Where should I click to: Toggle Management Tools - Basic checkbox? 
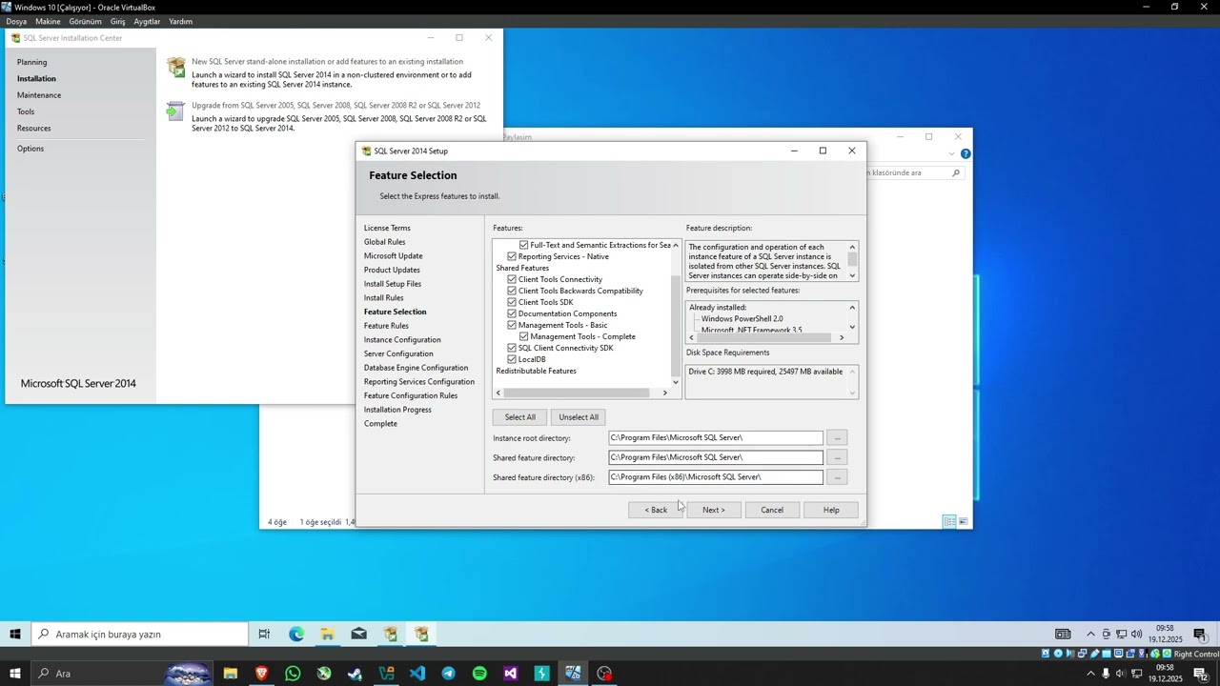pos(512,325)
